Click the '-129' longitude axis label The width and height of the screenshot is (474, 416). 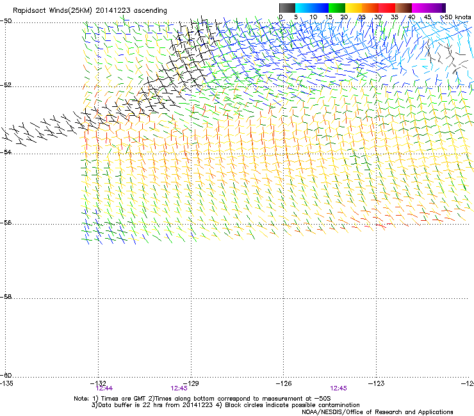[x=191, y=383]
